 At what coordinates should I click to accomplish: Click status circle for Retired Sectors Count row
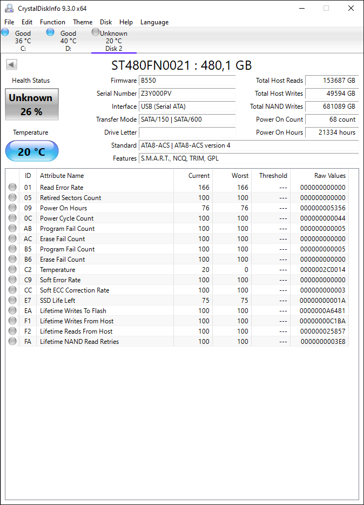pyautogui.click(x=12, y=197)
